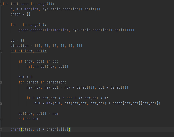This screenshot has height=137, width=174.
Task: Click 'range(1)' in the first line
Action: (x=44, y=4)
